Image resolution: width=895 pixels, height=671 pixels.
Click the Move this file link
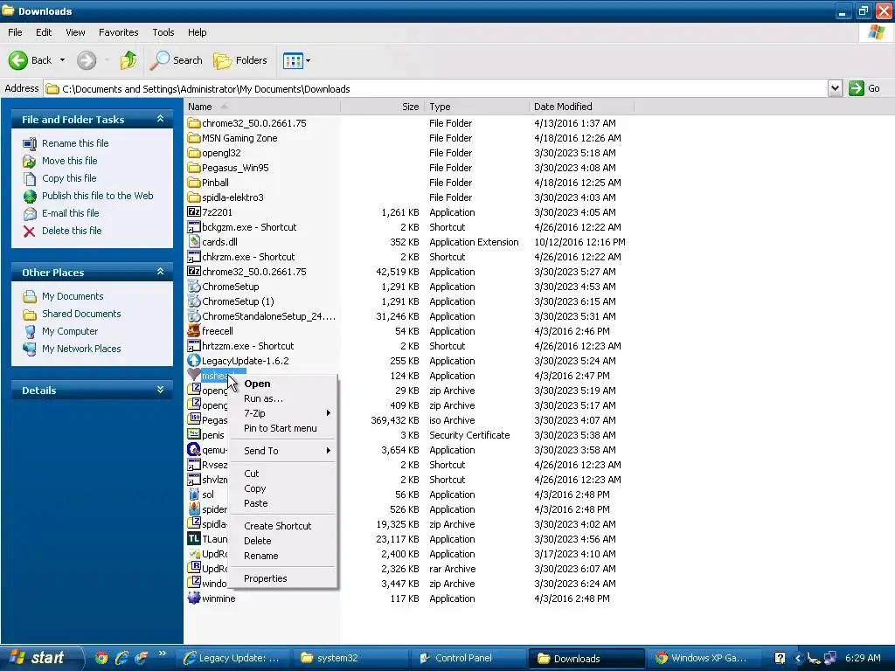pos(70,161)
